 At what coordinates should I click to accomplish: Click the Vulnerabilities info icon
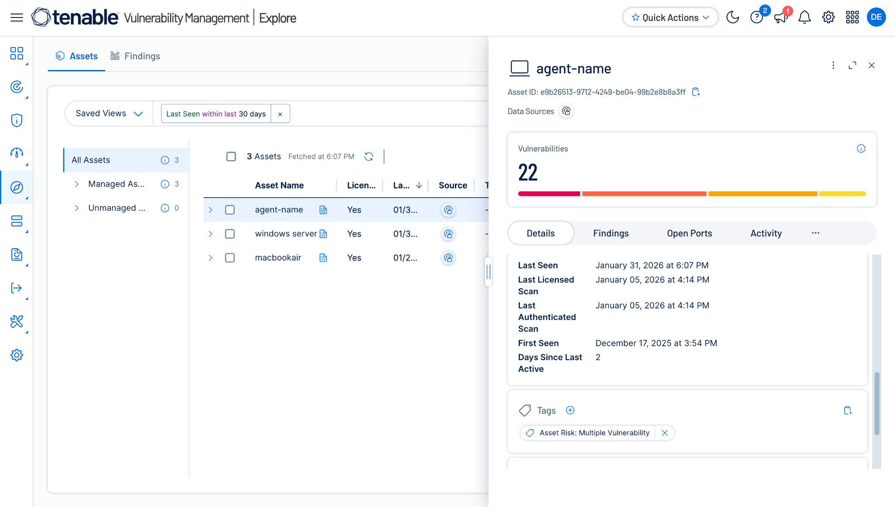pyautogui.click(x=861, y=149)
